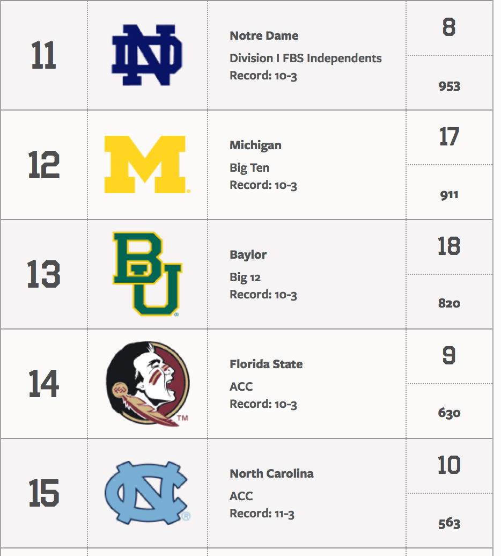Click Florida State's 630 points value
The image size is (501, 556).
pyautogui.click(x=449, y=413)
